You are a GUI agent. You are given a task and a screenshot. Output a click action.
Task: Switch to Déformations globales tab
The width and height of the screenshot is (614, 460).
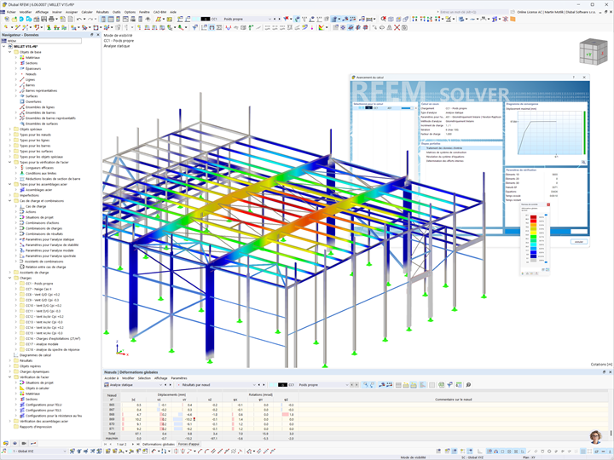pos(159,445)
